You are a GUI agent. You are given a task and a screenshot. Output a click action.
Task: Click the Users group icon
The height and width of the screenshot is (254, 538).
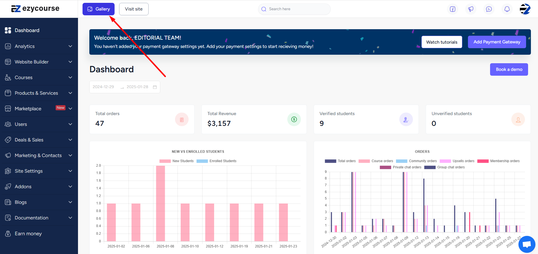tap(8, 124)
